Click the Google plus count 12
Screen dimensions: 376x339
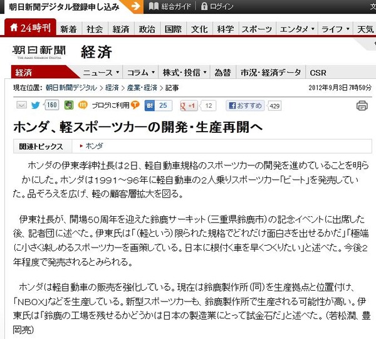(209, 106)
